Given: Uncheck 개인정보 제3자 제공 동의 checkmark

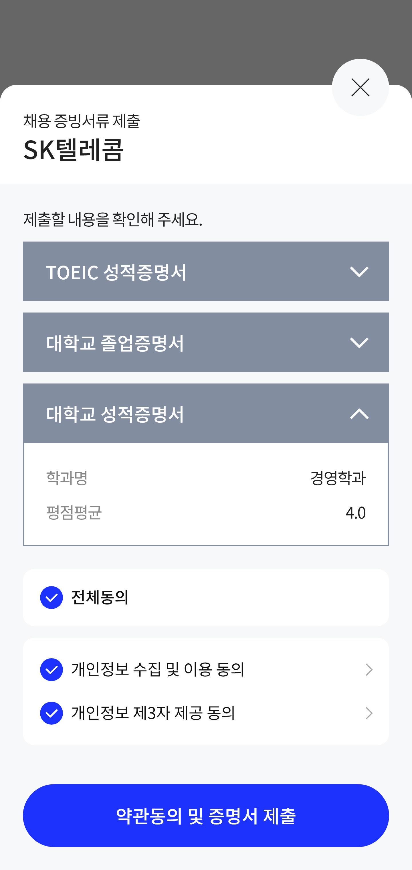Looking at the screenshot, I should (x=51, y=713).
